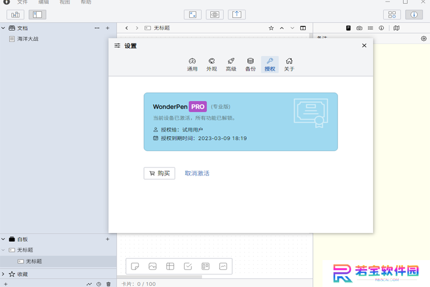Open the notes panel icon
The image size is (430, 287).
coord(348,28)
